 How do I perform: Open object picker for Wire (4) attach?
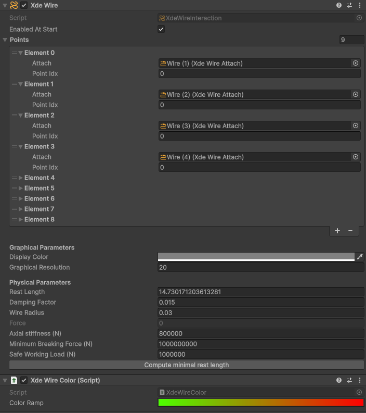click(356, 157)
